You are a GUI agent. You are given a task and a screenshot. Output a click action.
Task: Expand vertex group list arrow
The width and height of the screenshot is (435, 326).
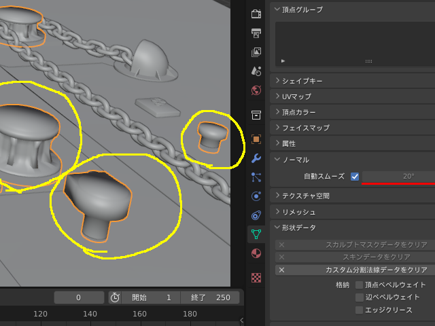point(283,61)
